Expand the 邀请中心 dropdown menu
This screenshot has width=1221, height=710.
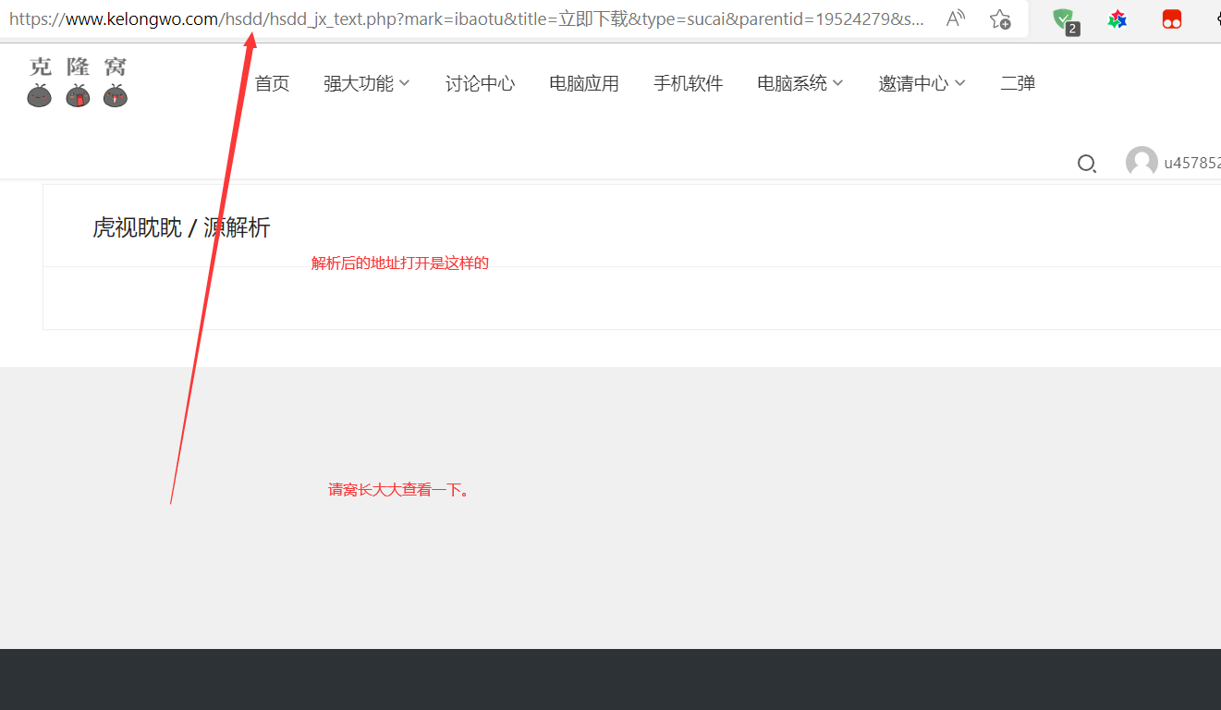pyautogui.click(x=922, y=83)
